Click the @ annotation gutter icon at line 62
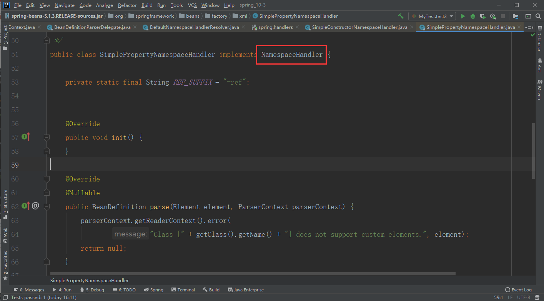This screenshot has width=544, height=301. pyautogui.click(x=35, y=206)
